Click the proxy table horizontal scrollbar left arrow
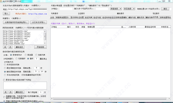This screenshot has height=103, width=173. [x=52, y=98]
